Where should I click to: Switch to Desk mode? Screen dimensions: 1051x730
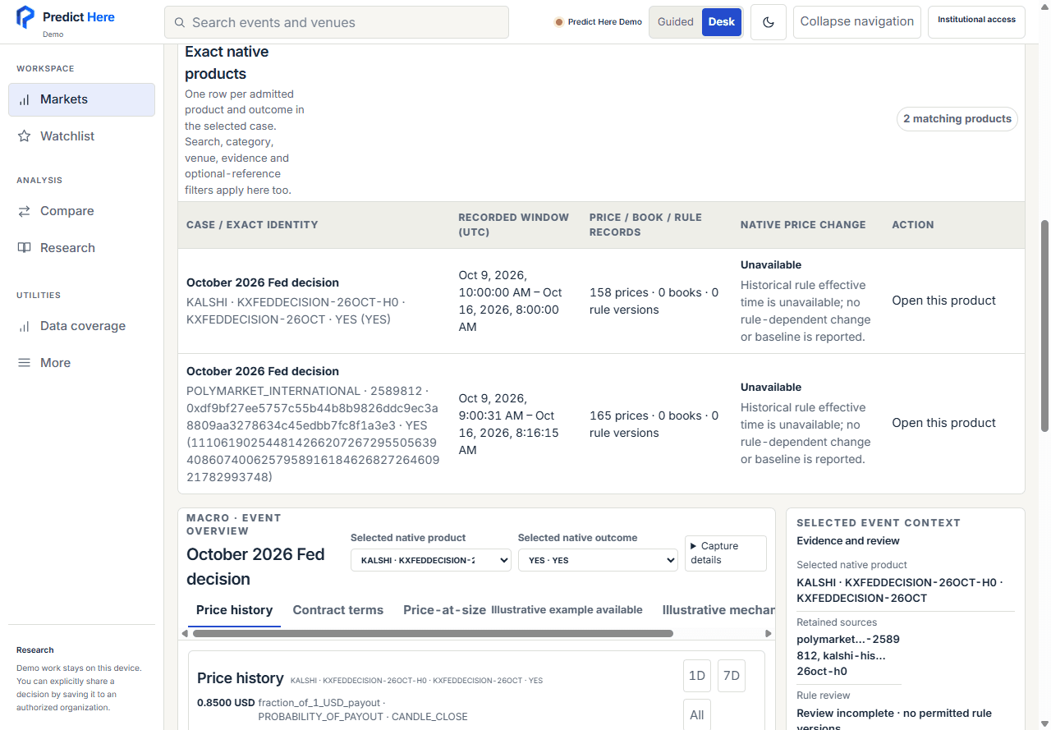tap(722, 22)
